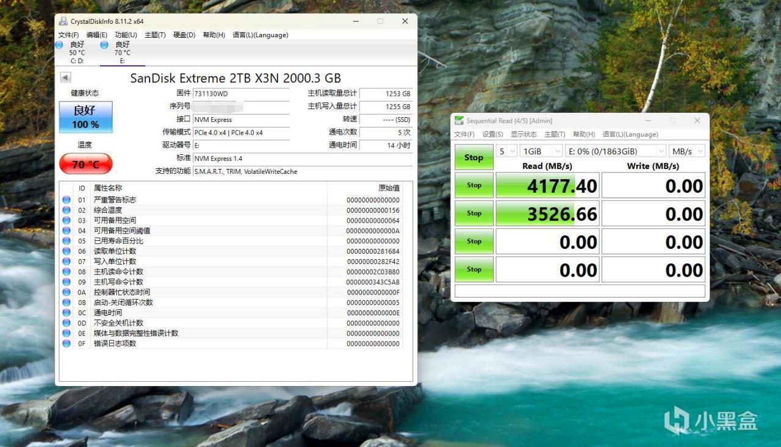This screenshot has height=447, width=781.
Task: Select the E: disk tab at 70 °C
Action: 122,52
